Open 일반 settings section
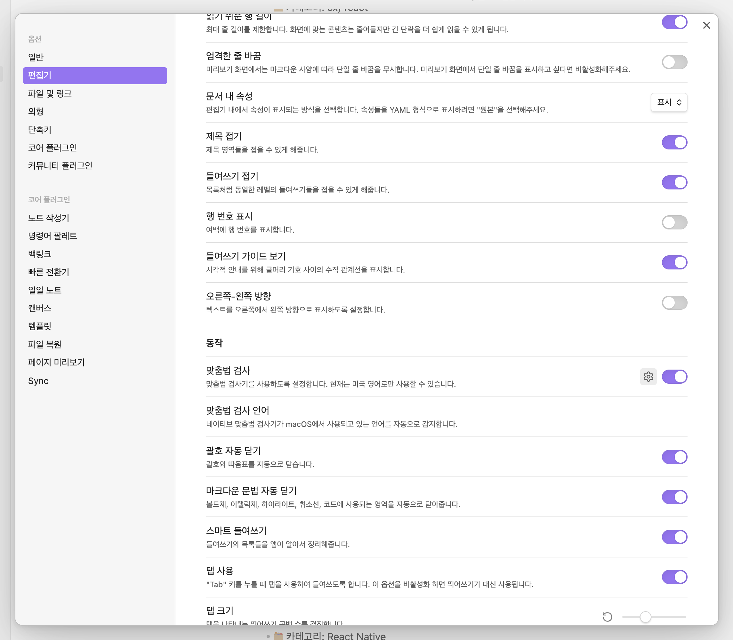The height and width of the screenshot is (640, 733). [x=36, y=57]
